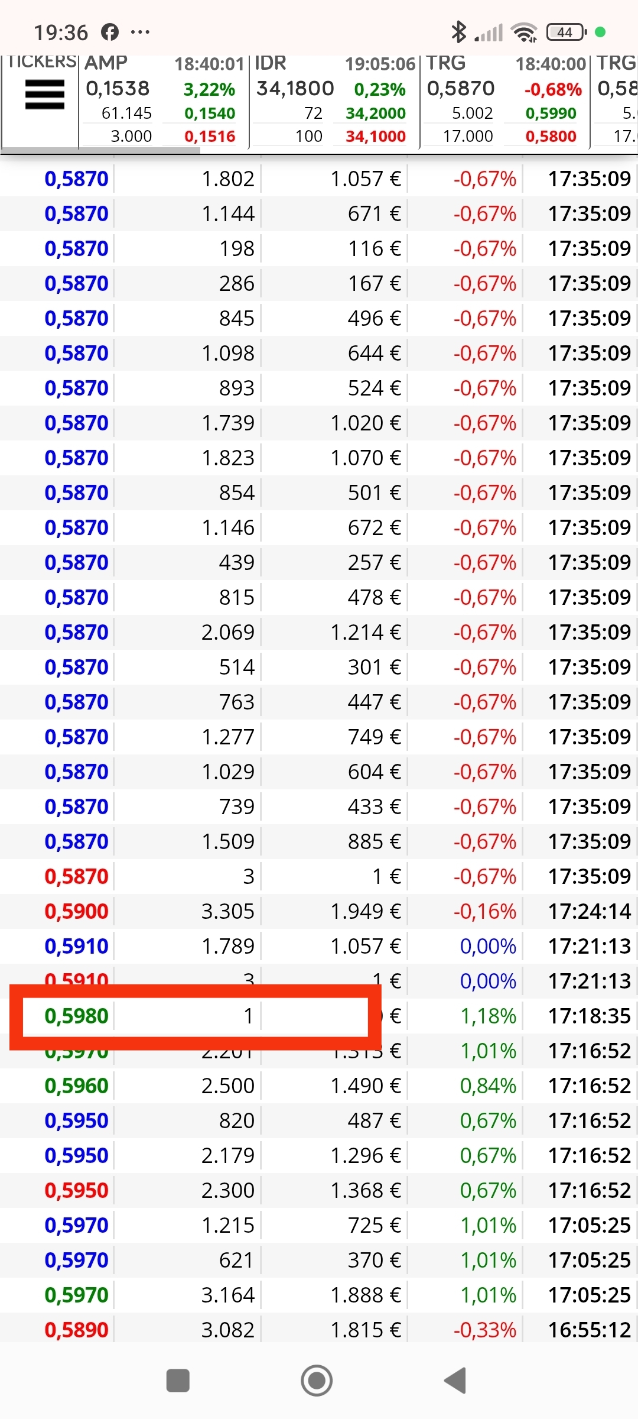Tap the volume 2.069 cell
638x1419 pixels.
228,632
